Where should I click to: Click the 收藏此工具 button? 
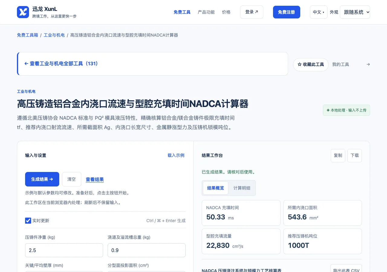coord(311,65)
